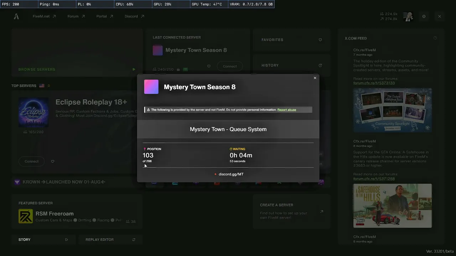Image resolution: width=456 pixels, height=256 pixels.
Task: Click the Eclipse Roleplay 18+ title
Action: (91, 102)
